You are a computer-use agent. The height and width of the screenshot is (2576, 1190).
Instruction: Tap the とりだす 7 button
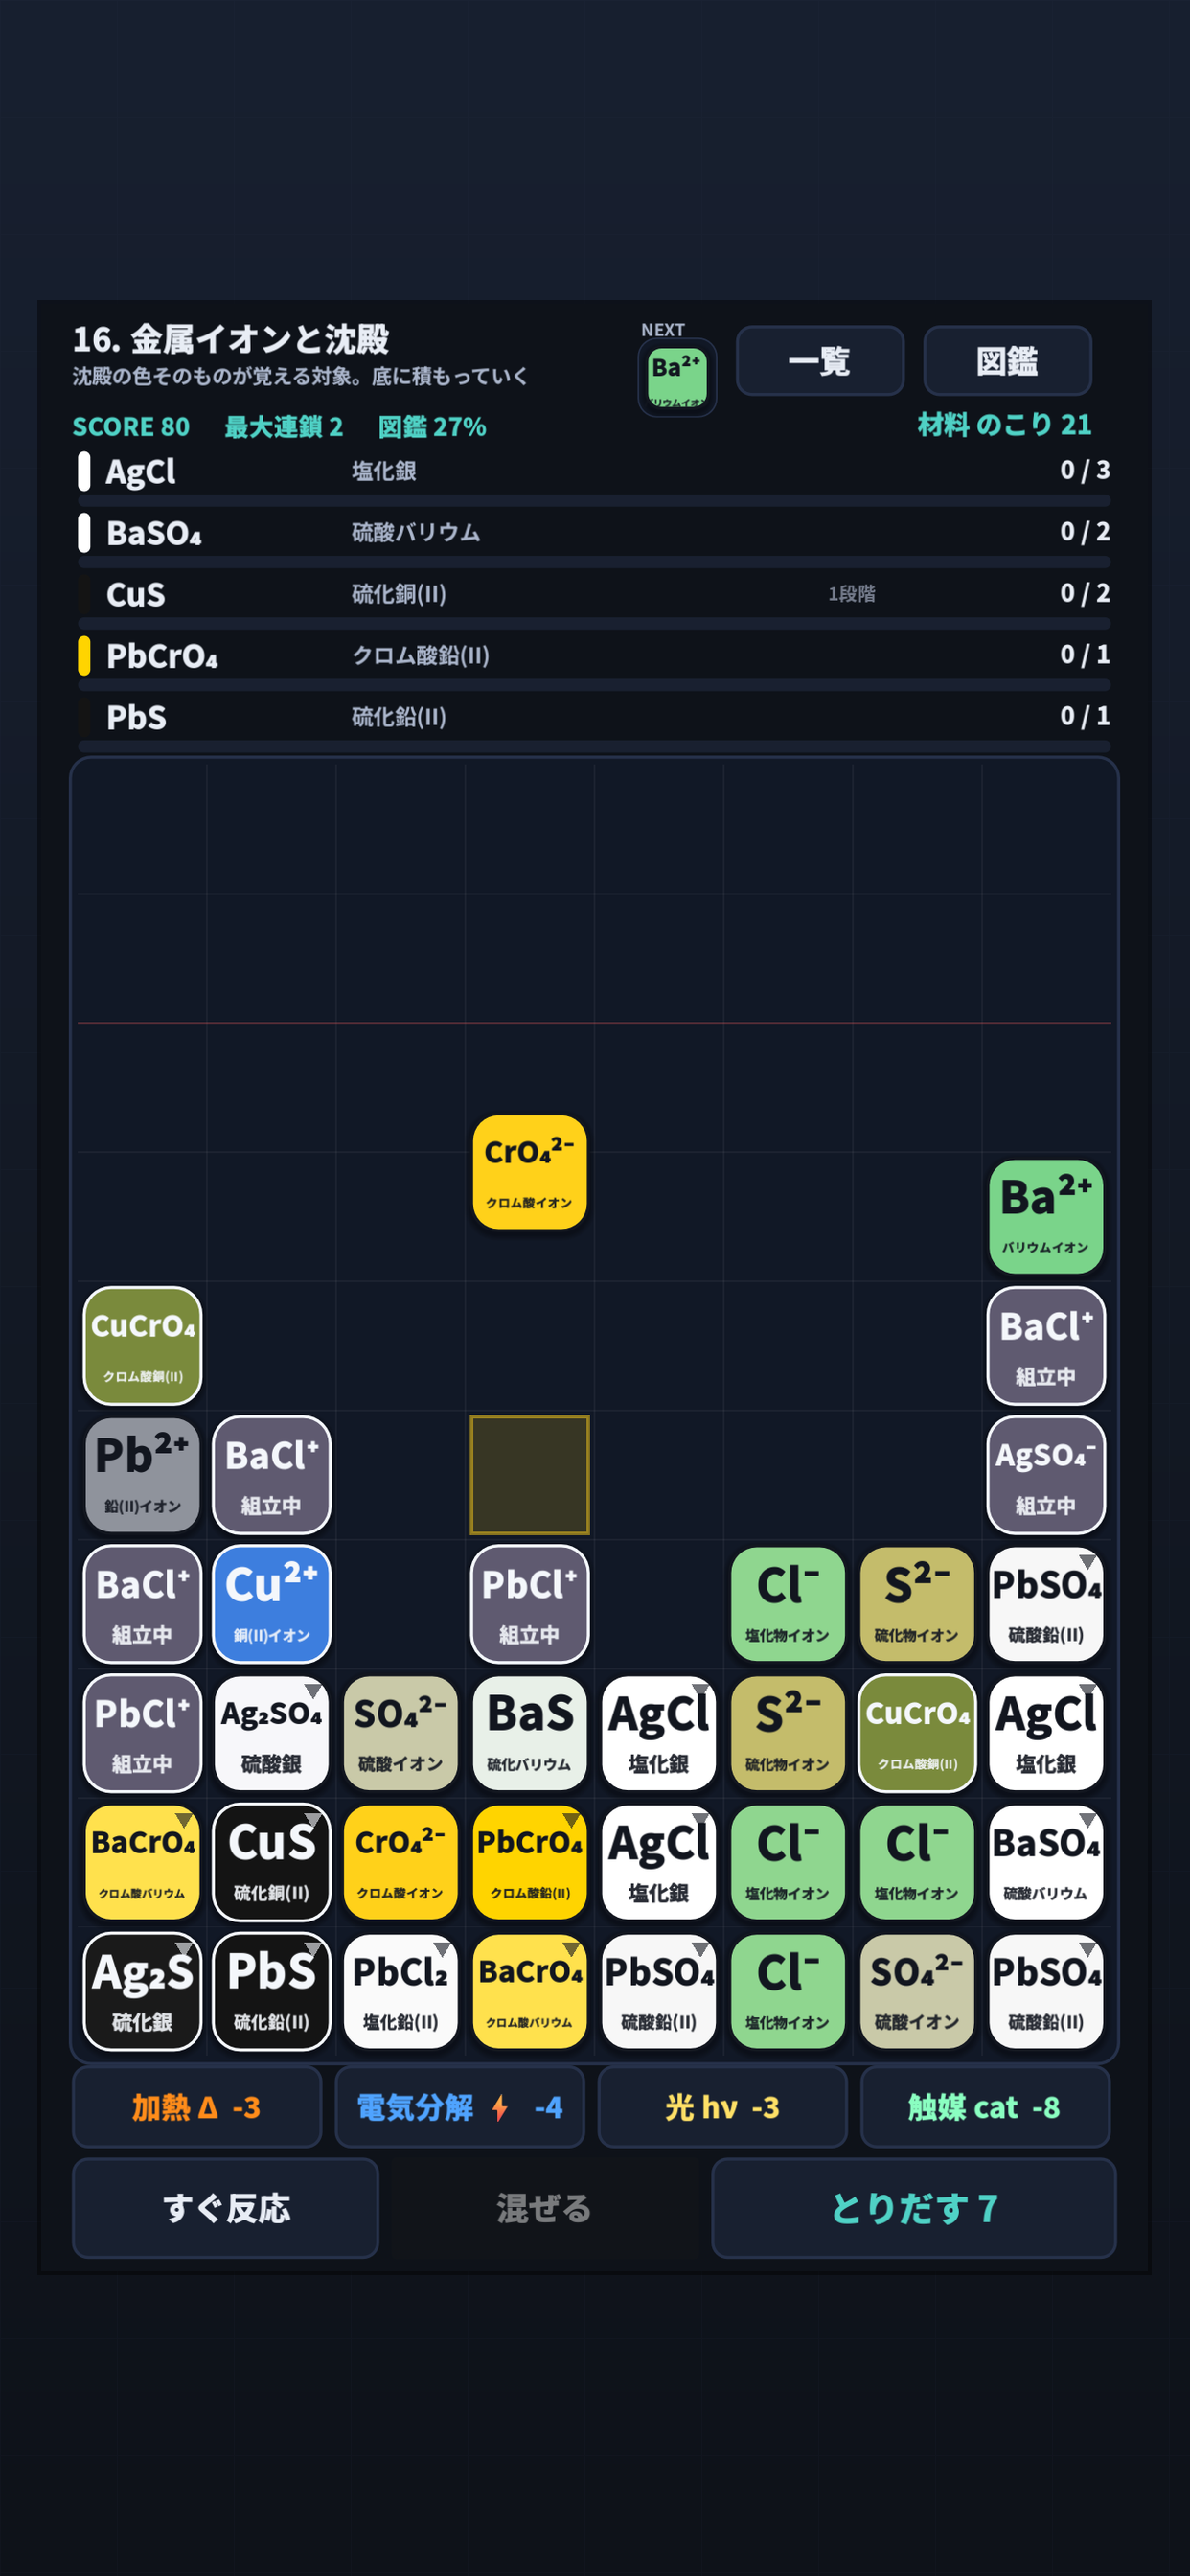pos(914,2208)
